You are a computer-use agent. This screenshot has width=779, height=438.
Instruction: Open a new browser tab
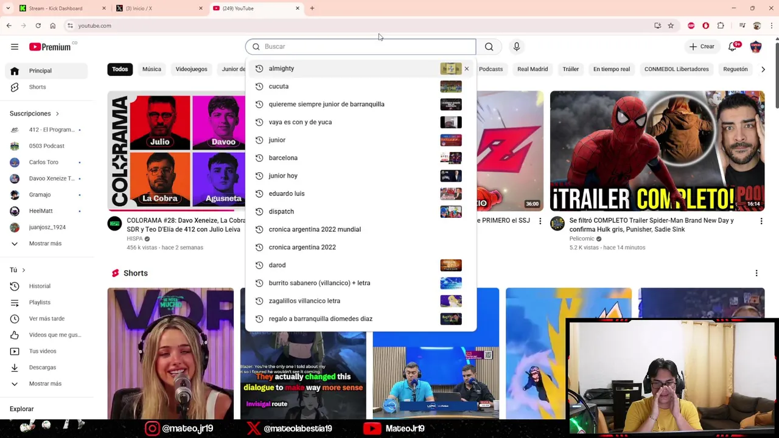click(x=312, y=8)
